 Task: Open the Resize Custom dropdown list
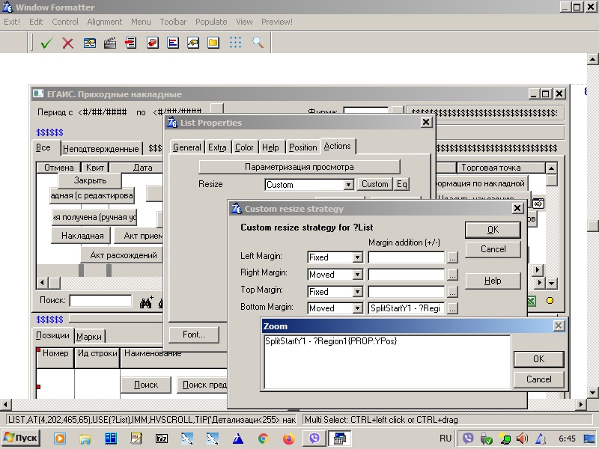[x=348, y=185]
